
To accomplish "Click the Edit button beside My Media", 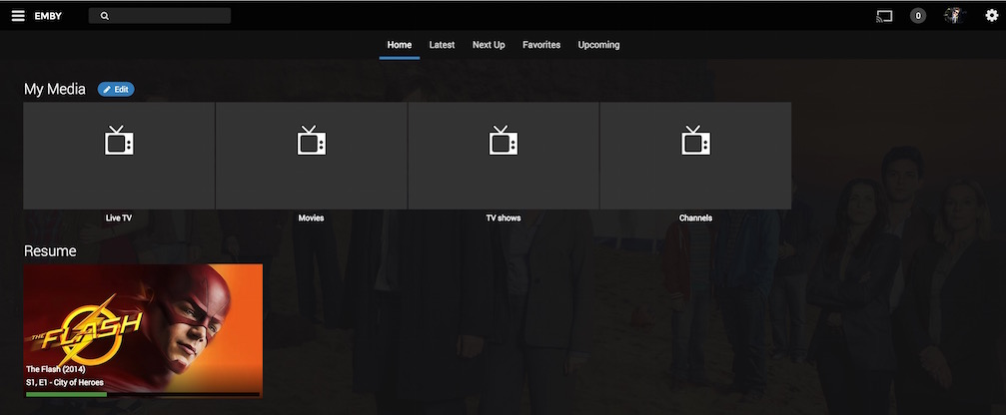I will [x=116, y=90].
